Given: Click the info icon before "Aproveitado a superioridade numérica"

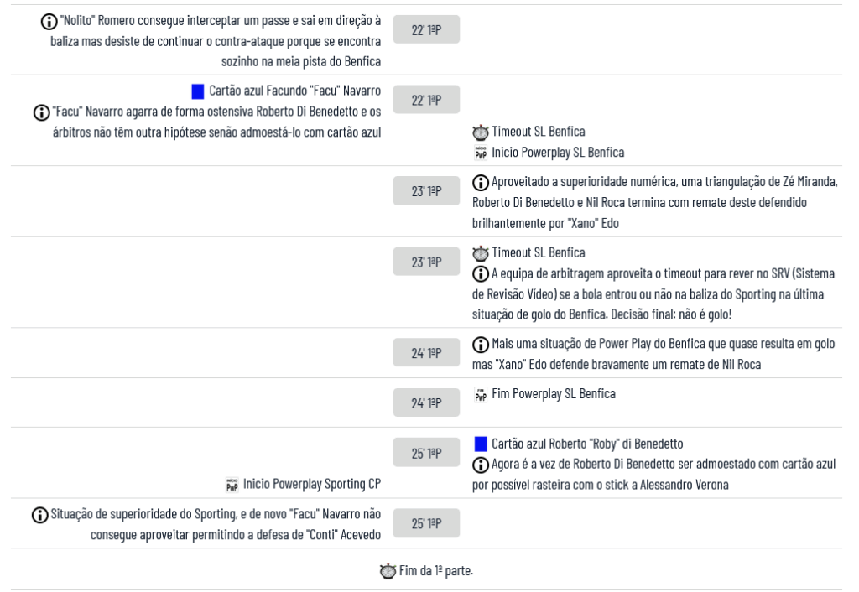Looking at the screenshot, I should click(480, 184).
